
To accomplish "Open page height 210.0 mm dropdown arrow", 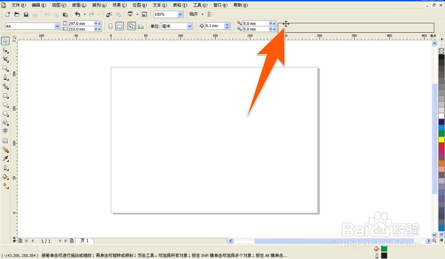I will pyautogui.click(x=96, y=29).
